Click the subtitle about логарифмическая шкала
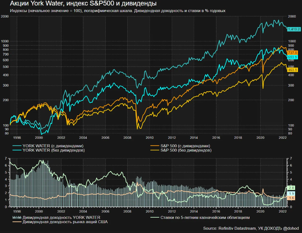This screenshot has height=233, width=302. coord(118,11)
